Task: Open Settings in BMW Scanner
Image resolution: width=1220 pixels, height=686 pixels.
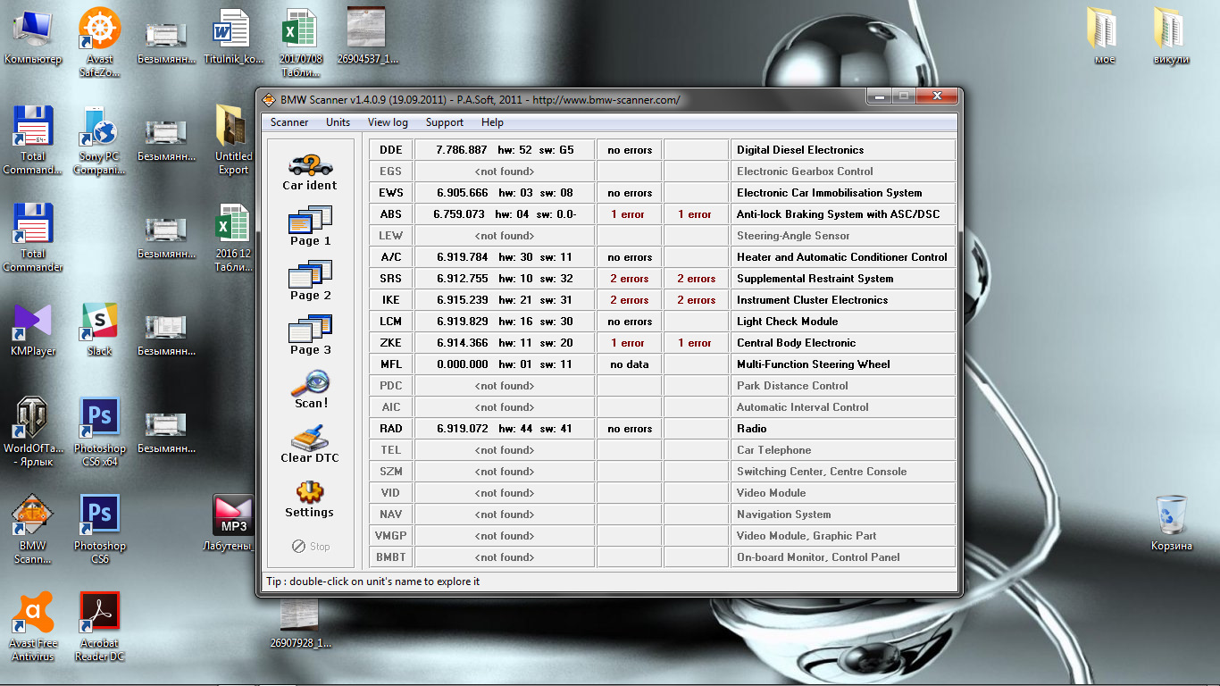Action: pos(310,498)
